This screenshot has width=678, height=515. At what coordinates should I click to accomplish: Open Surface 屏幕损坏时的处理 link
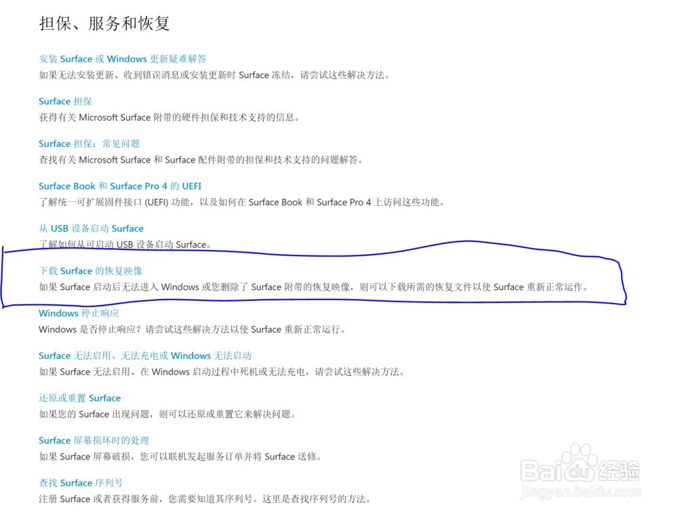click(x=95, y=440)
